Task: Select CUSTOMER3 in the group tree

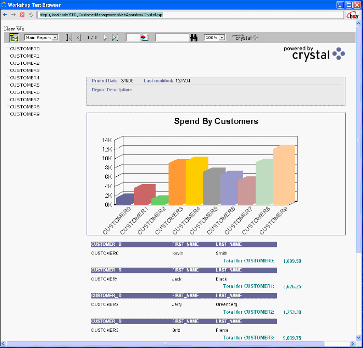Action: click(x=25, y=71)
